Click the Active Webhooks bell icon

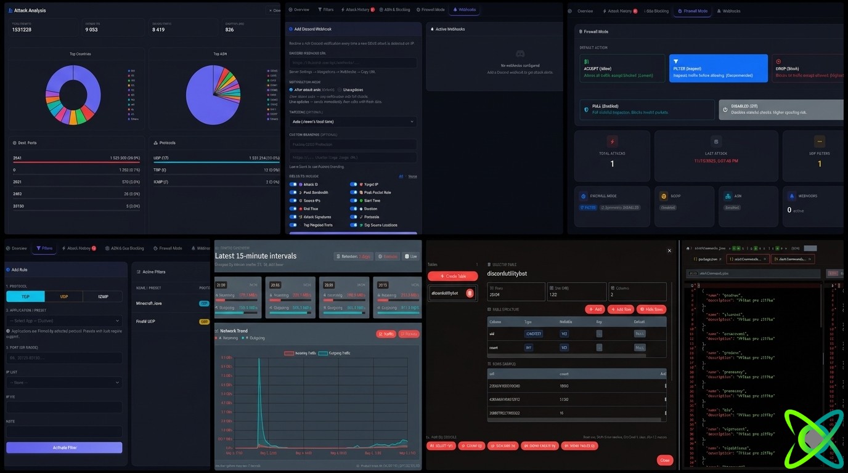pos(432,29)
